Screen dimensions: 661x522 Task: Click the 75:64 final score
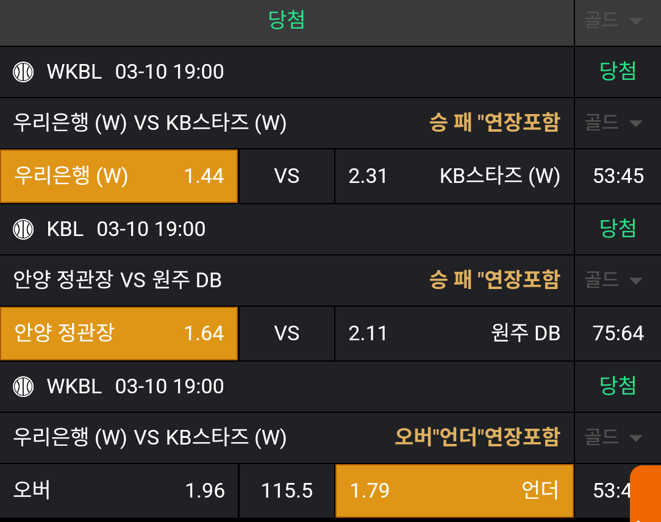pyautogui.click(x=618, y=334)
